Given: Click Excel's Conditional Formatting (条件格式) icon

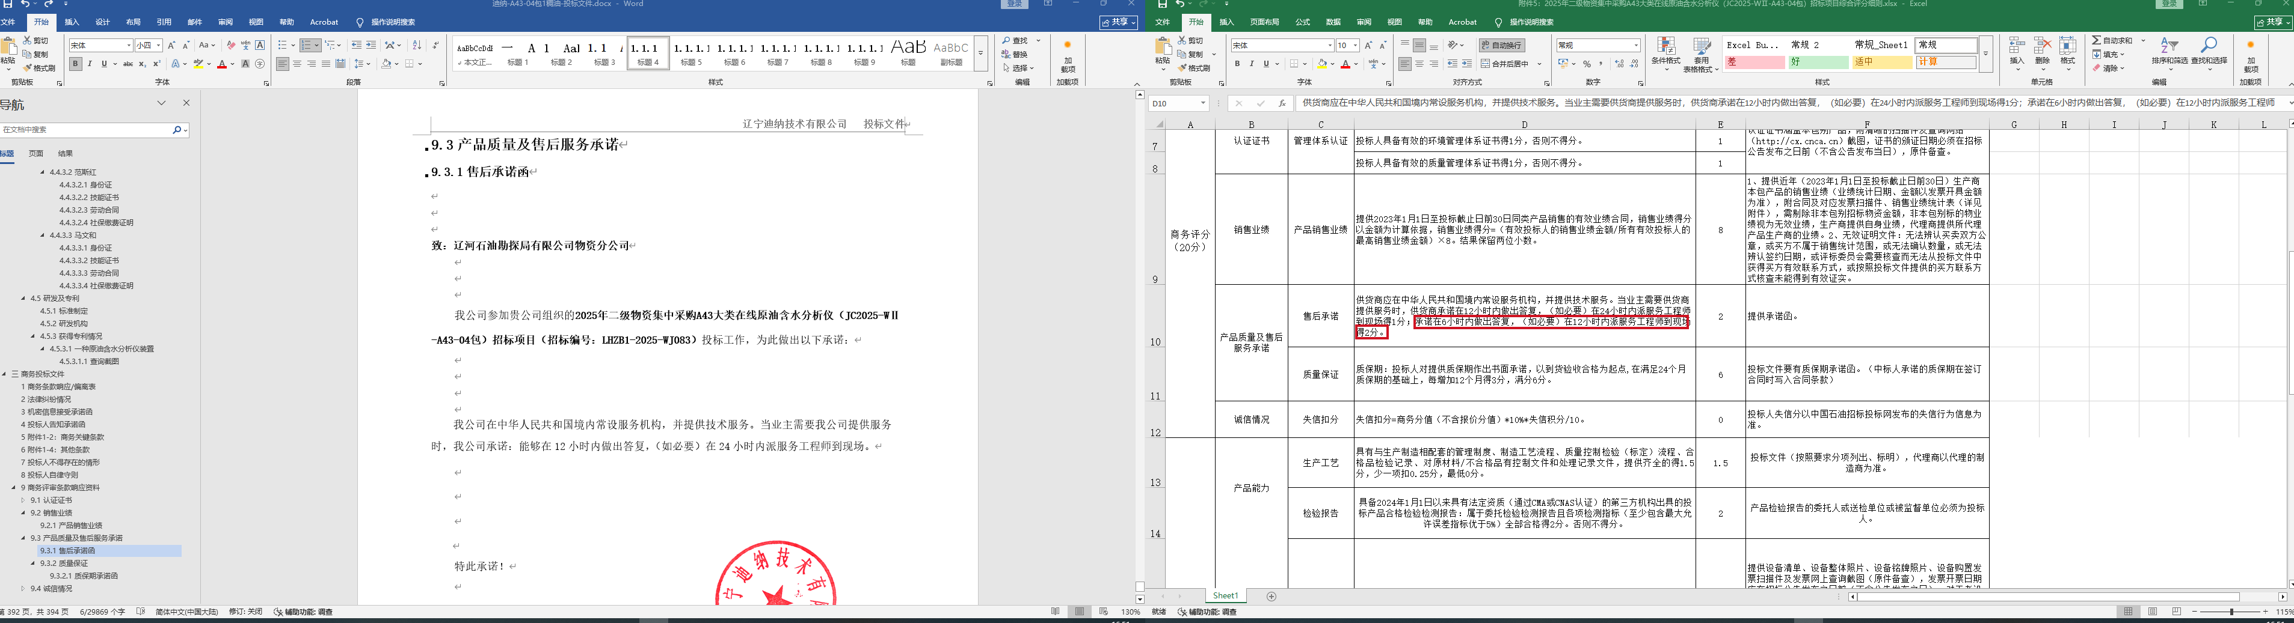Looking at the screenshot, I should (1665, 52).
